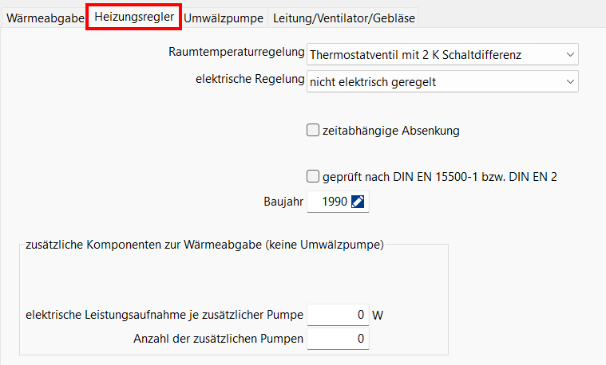Focus the elektrische Leistungsaufnahme input field
606x365 pixels.
pos(338,315)
